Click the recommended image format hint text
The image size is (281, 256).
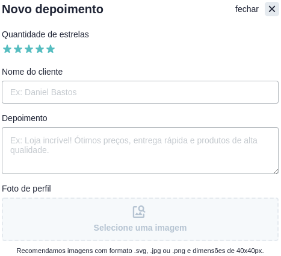[x=140, y=251]
